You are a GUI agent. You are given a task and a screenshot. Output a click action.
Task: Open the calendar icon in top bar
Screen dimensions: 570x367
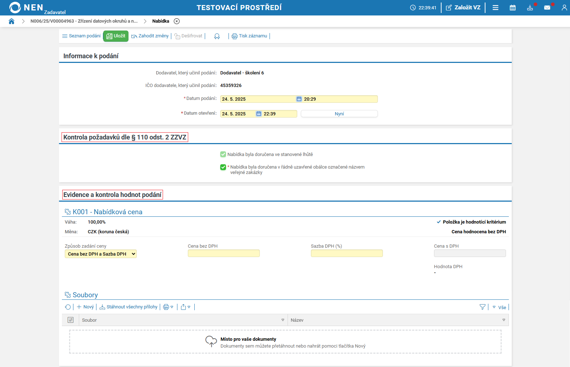[x=512, y=8]
